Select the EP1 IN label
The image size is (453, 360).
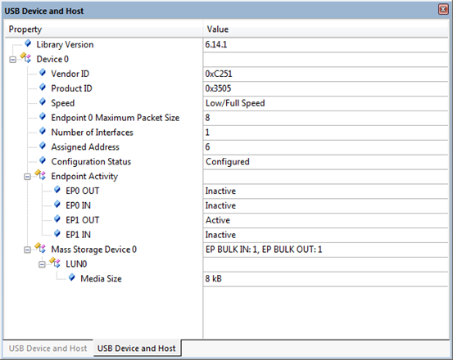point(79,235)
